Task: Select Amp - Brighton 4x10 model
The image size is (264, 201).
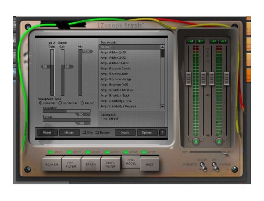Action: tap(129, 85)
